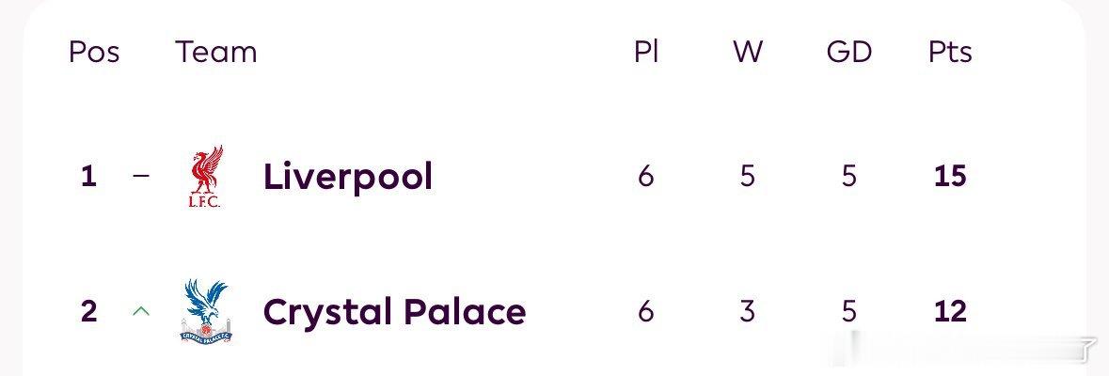Open the Crystal Palace team name link
Viewport: 1109px width, 376px height.
tap(394, 312)
